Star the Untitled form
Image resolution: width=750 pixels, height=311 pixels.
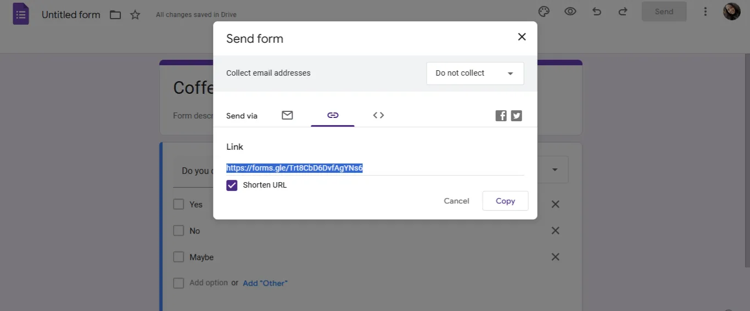click(135, 15)
